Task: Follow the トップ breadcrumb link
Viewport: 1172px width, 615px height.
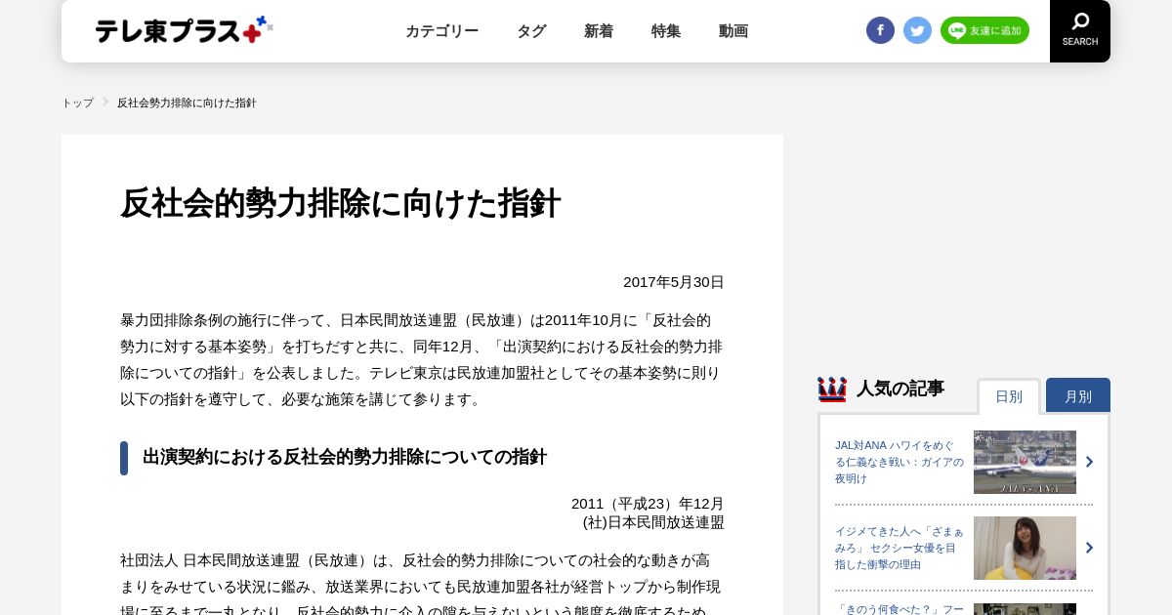Action: click(x=77, y=102)
